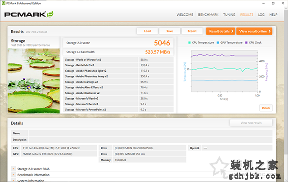Select the Microsoft Excel v2 row

(118, 104)
